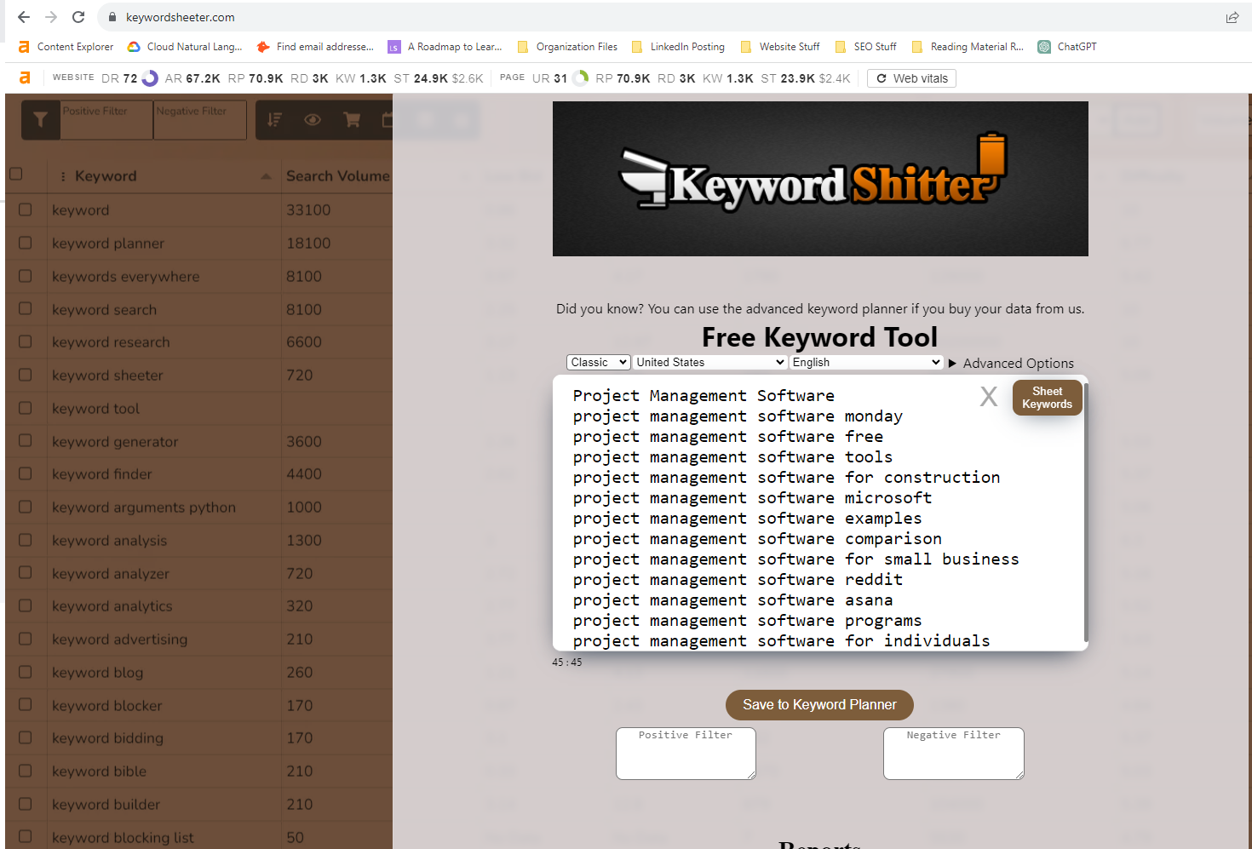Click the Ahrefs logo in SEO toolbar
Image resolution: width=1252 pixels, height=849 pixels.
(25, 77)
